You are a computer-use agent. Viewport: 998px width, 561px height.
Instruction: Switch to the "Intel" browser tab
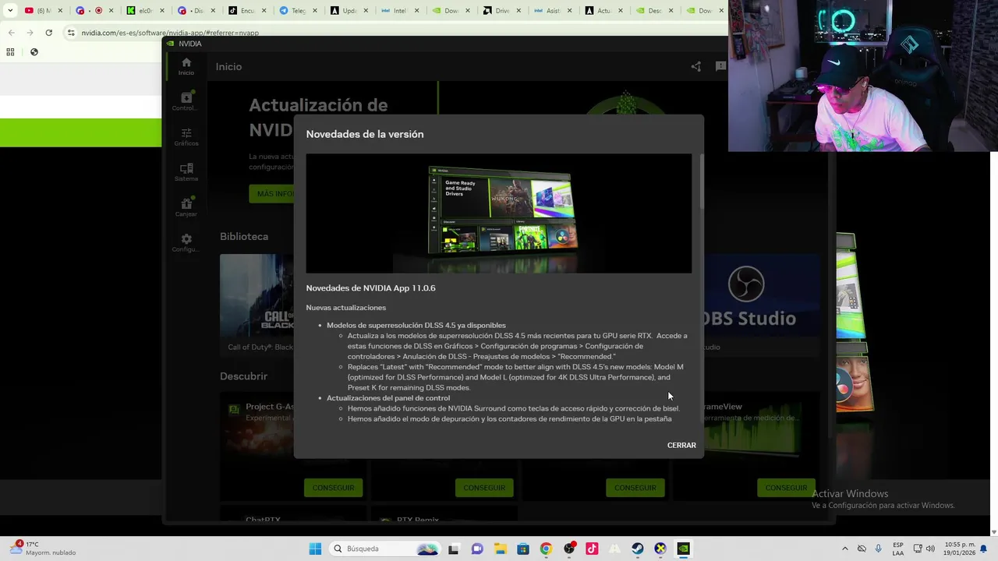(x=399, y=11)
